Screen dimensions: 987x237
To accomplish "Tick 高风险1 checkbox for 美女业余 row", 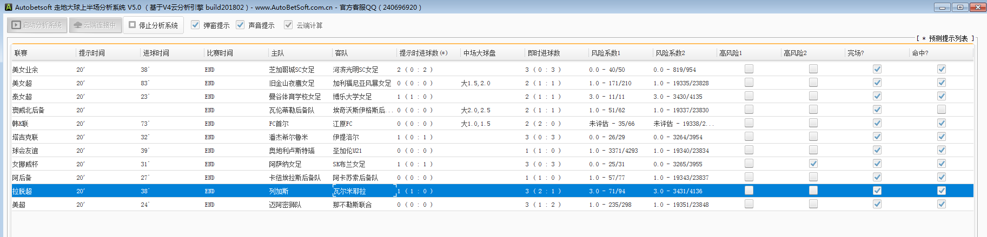I will click(749, 69).
